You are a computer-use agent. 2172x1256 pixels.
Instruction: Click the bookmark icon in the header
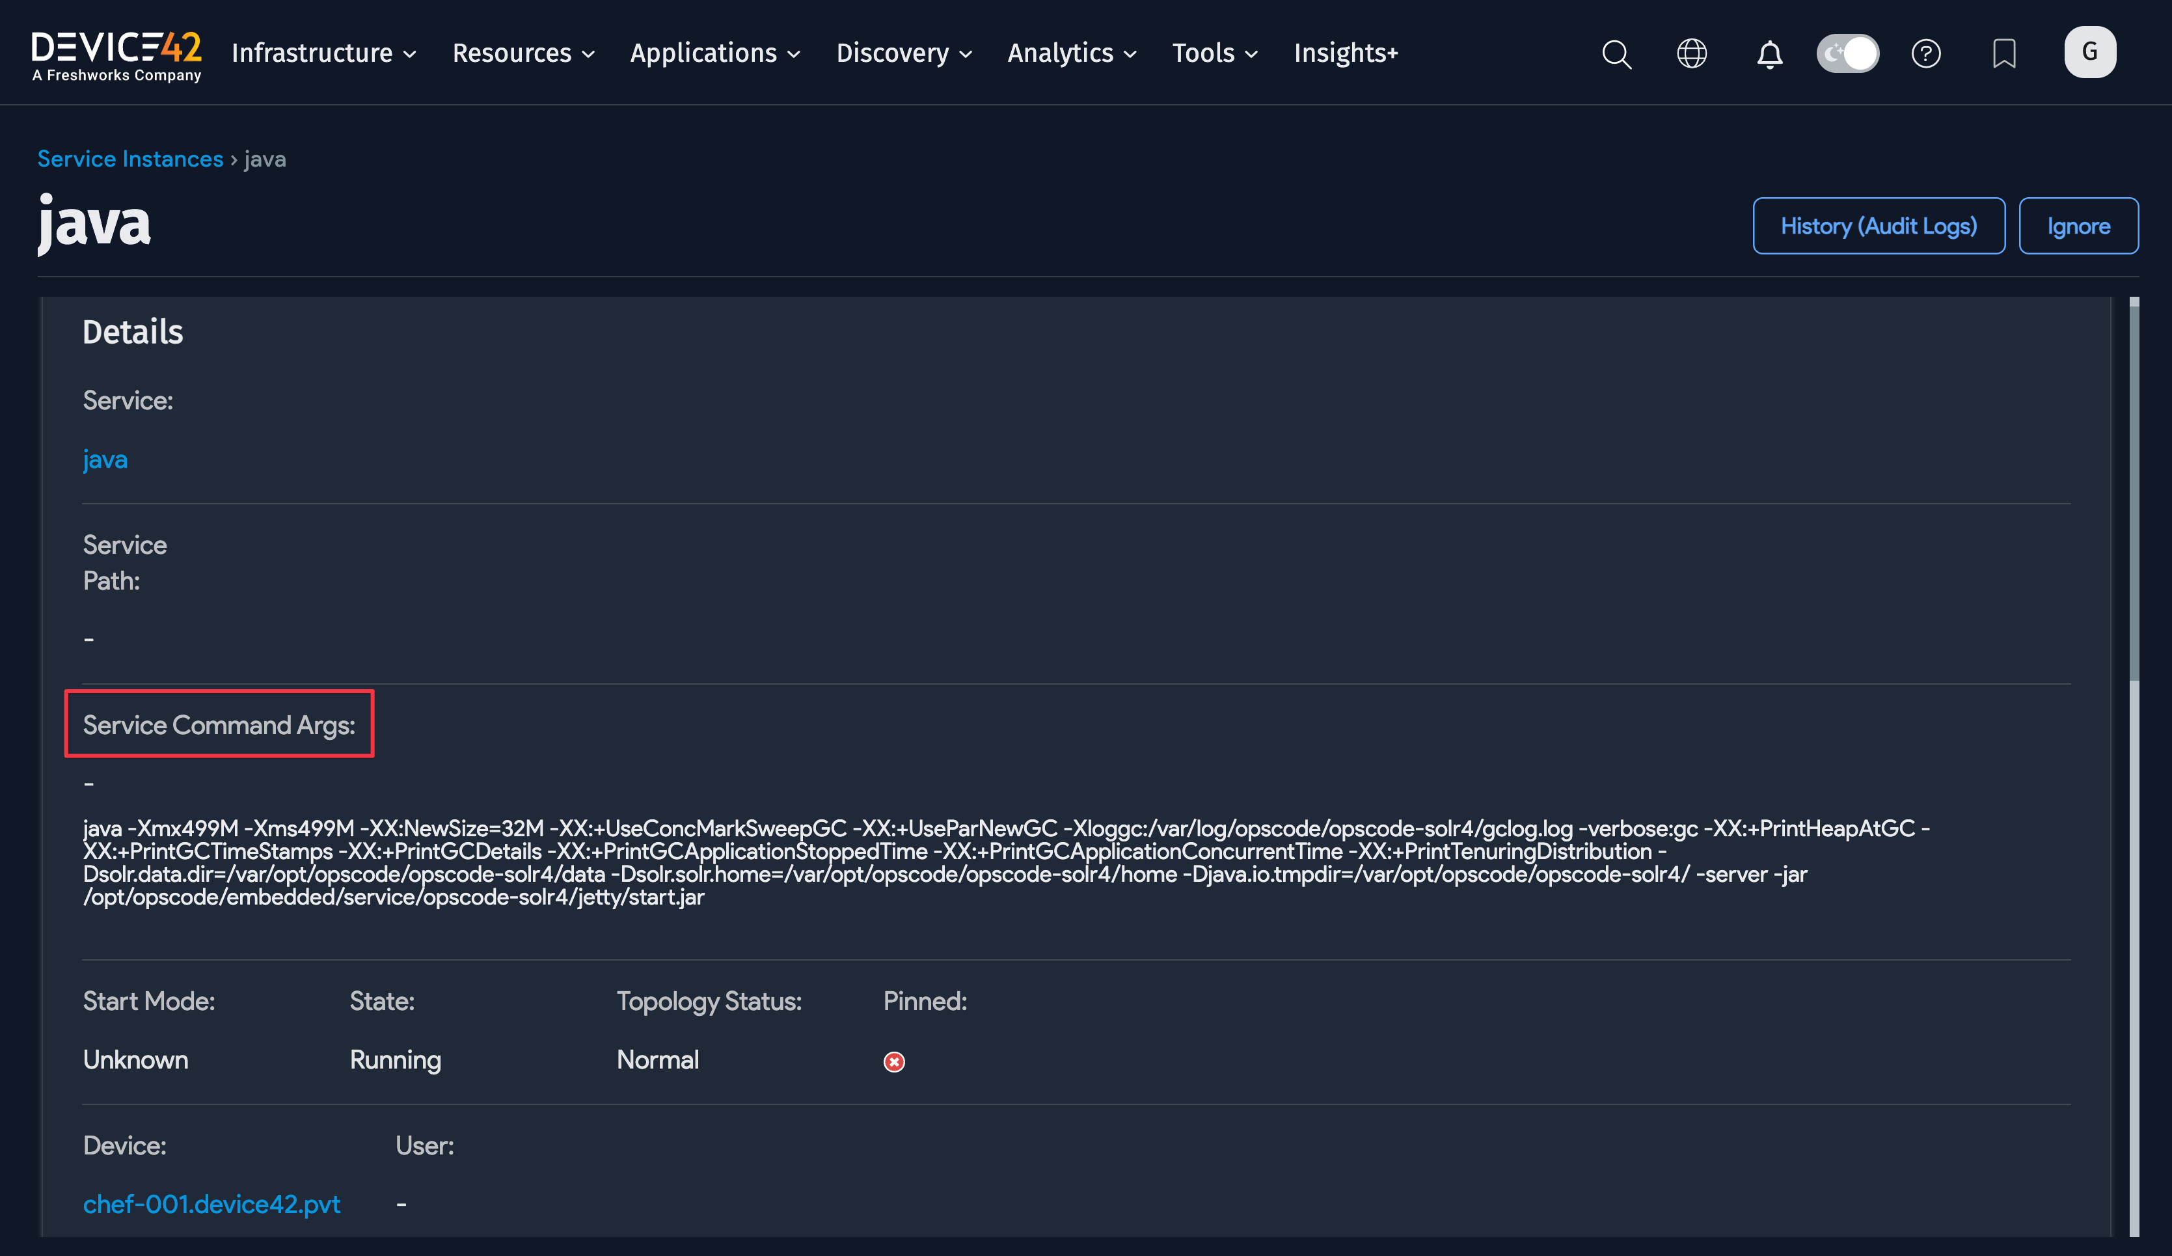[x=2004, y=53]
